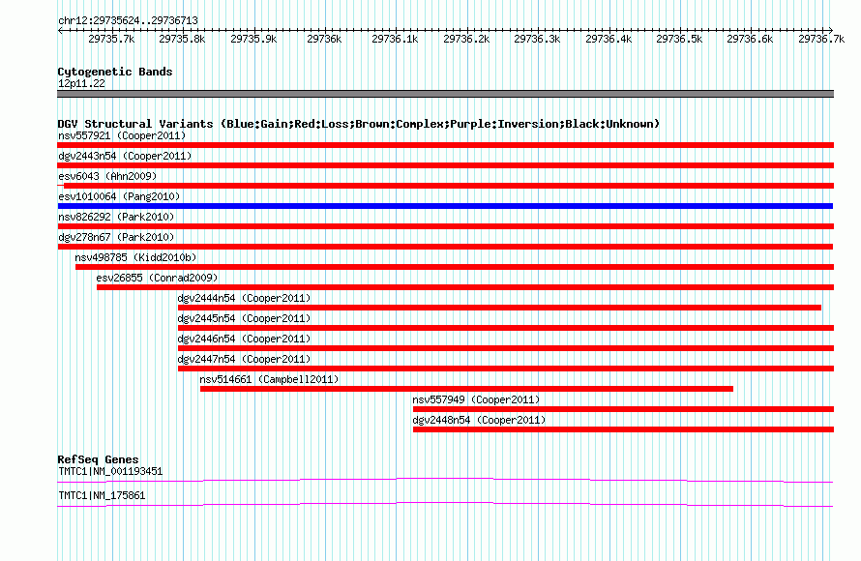Image resolution: width=861 pixels, height=561 pixels.
Task: Open the nsv514661 (Campbell2011) label
Action: pyautogui.click(x=269, y=379)
